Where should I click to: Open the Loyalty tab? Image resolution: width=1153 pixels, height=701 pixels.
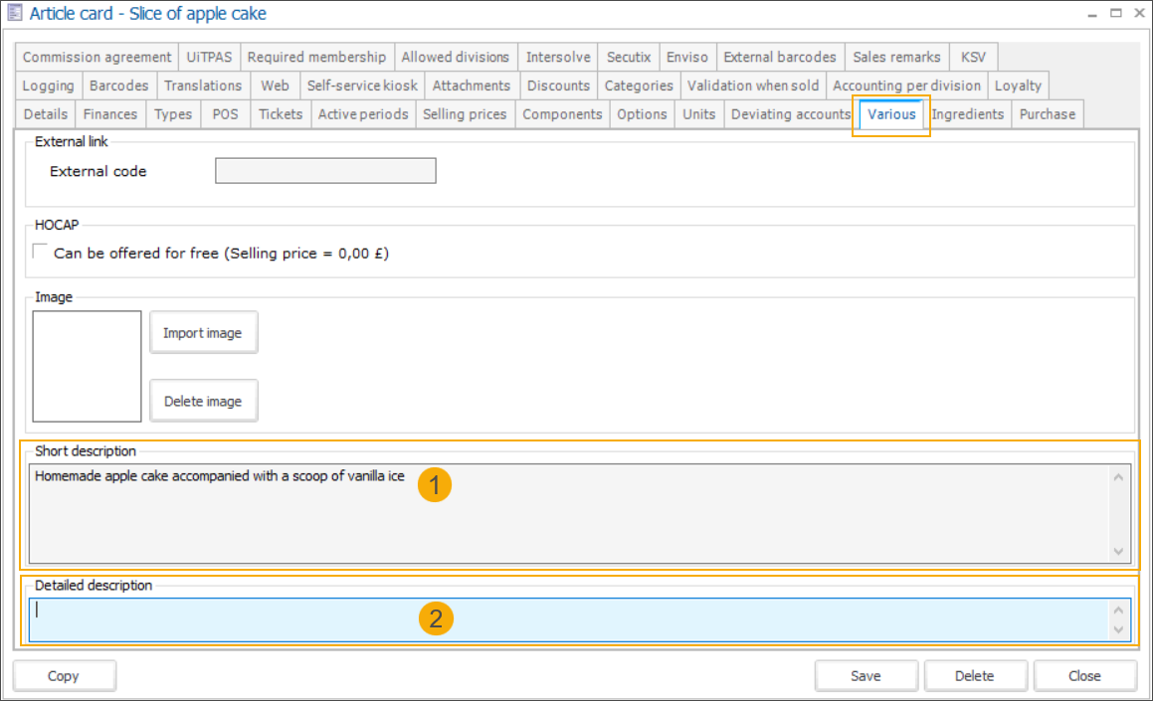(x=1018, y=86)
